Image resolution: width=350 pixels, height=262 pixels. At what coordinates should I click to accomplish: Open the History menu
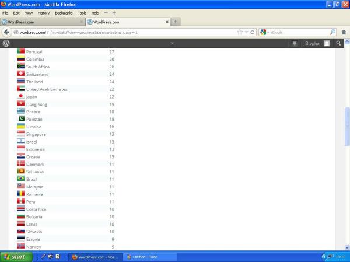click(x=44, y=13)
